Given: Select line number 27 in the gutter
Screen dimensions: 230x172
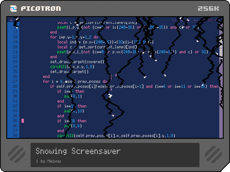Looking at the screenshot, I should coord(15,82).
